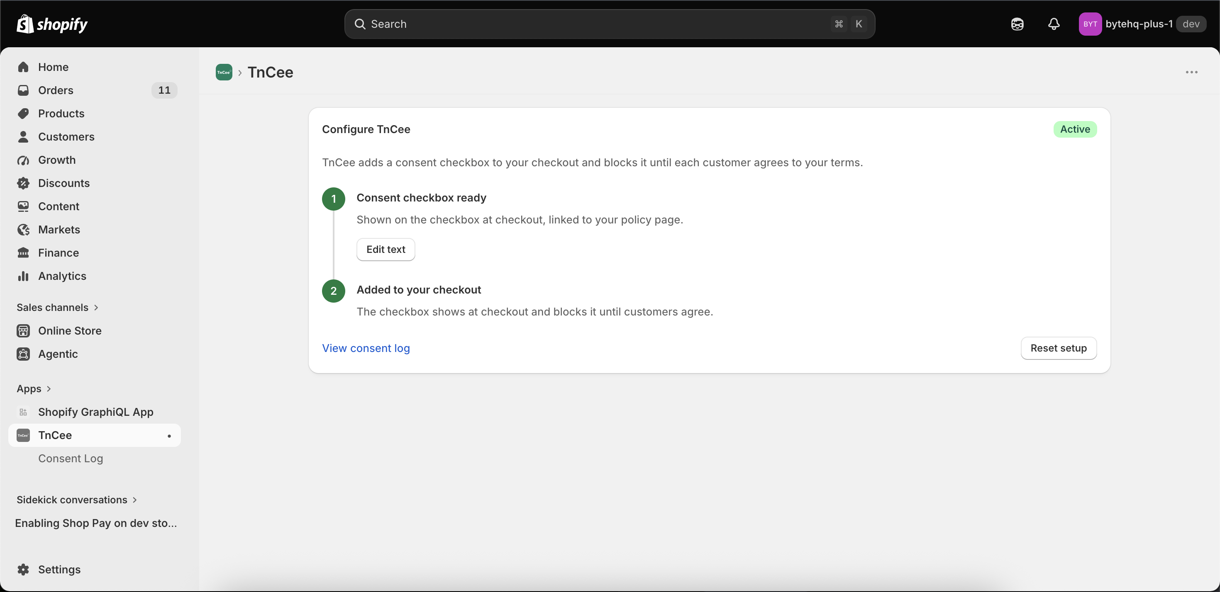This screenshot has height=592, width=1220.
Task: Click the Consent checkbox ready step title
Action: (x=422, y=198)
